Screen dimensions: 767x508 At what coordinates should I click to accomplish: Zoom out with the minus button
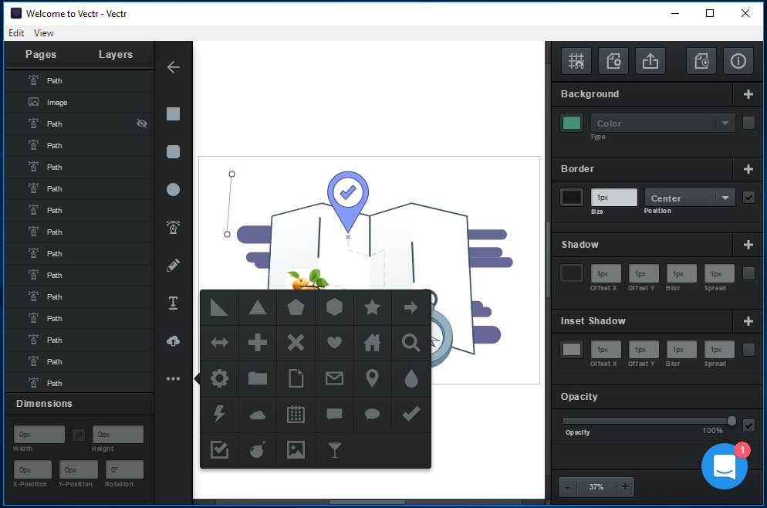tap(567, 487)
